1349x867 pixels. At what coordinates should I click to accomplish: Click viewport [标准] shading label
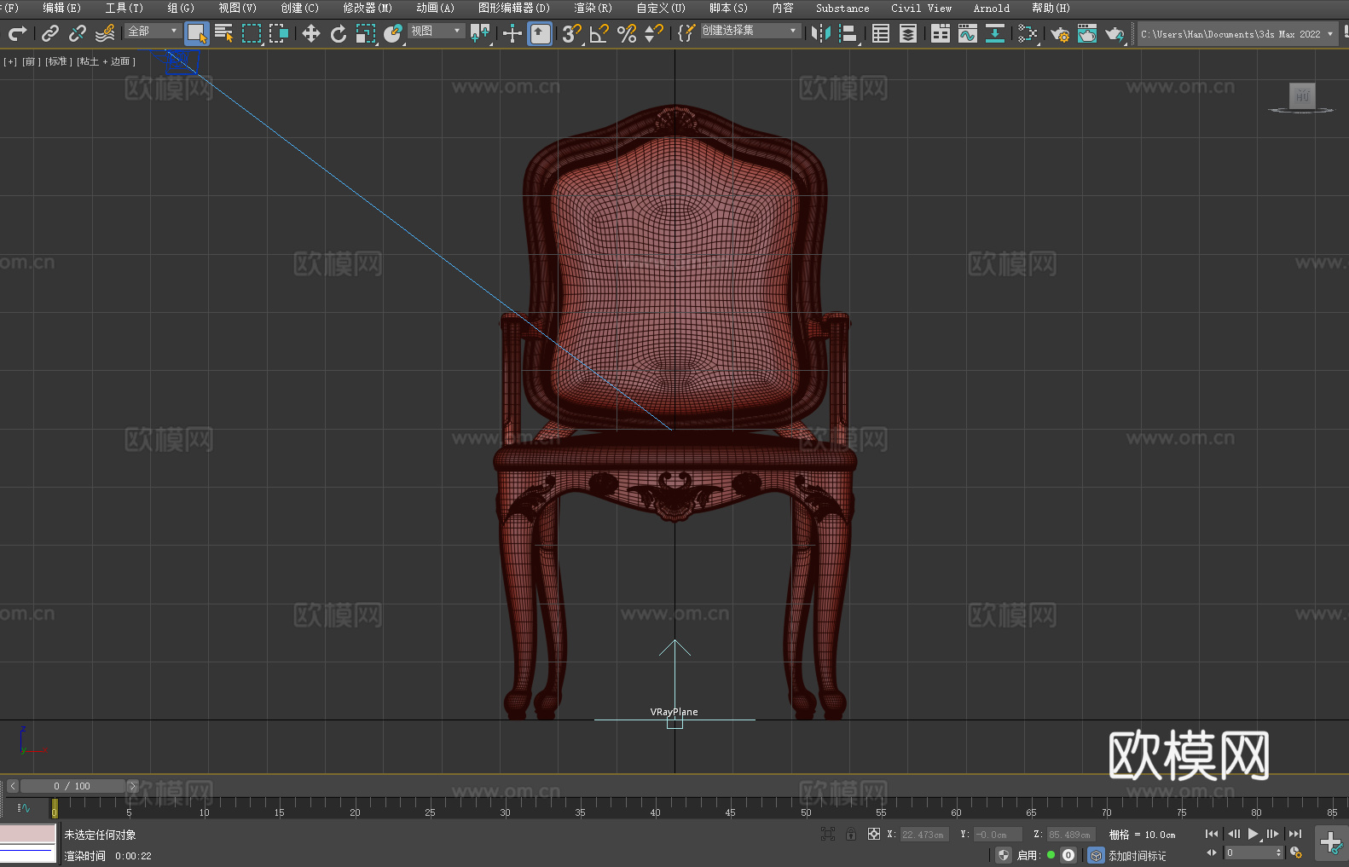[x=58, y=61]
